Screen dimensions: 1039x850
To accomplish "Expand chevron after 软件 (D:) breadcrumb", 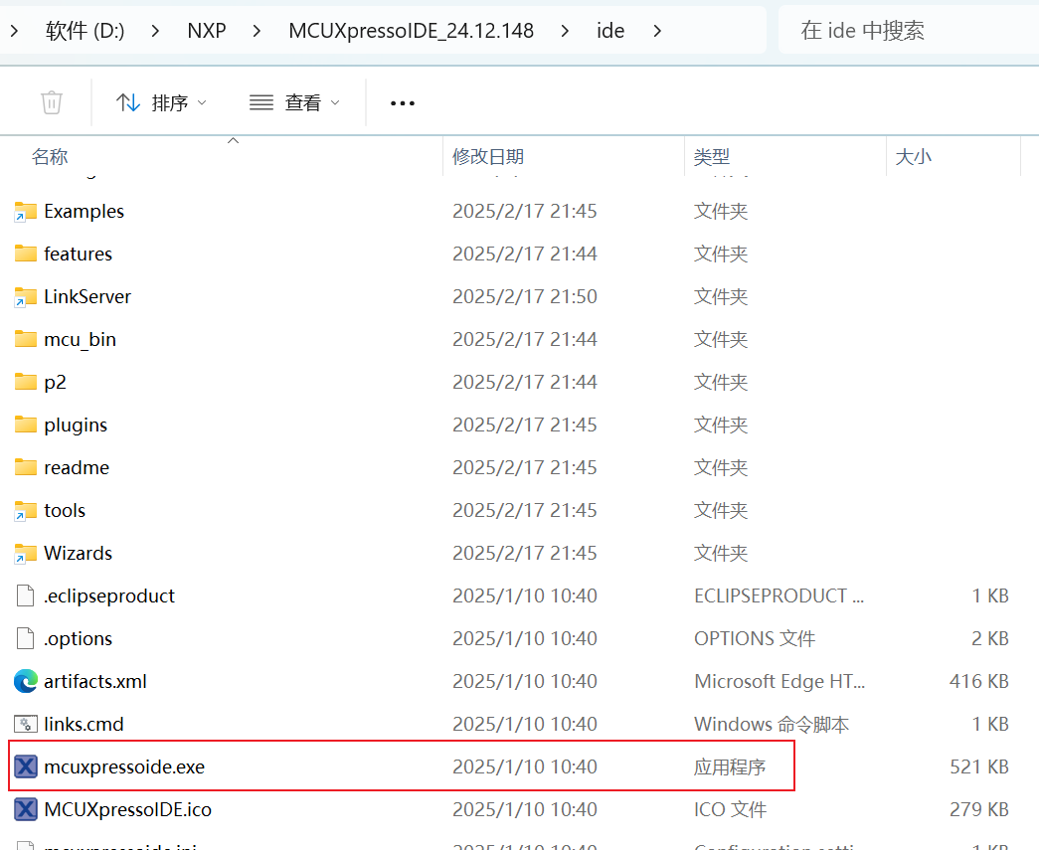I will point(155,31).
